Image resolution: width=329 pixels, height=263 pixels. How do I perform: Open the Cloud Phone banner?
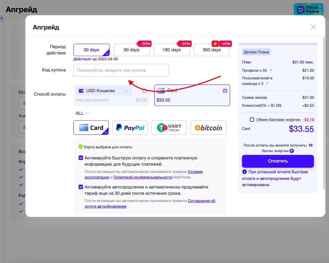pos(309,9)
